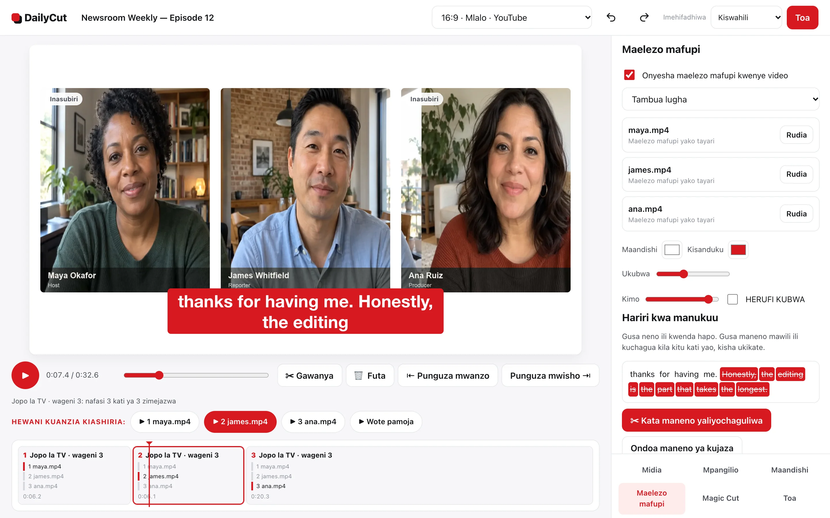Open the Maandishi tab
This screenshot has width=830, height=518.
pos(790,470)
